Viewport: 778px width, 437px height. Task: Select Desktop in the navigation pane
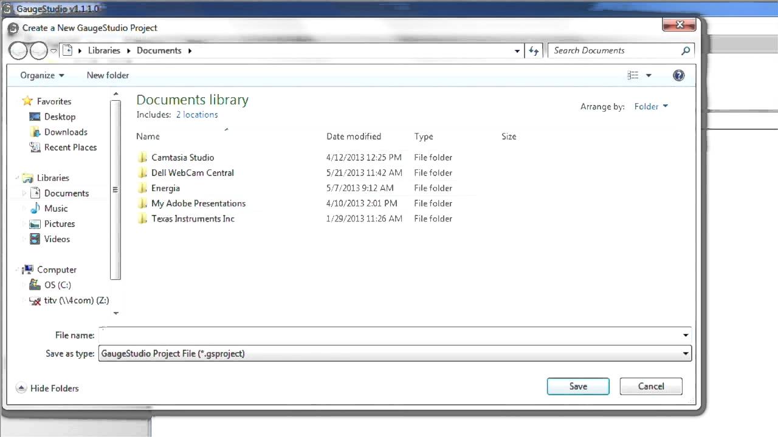click(60, 117)
